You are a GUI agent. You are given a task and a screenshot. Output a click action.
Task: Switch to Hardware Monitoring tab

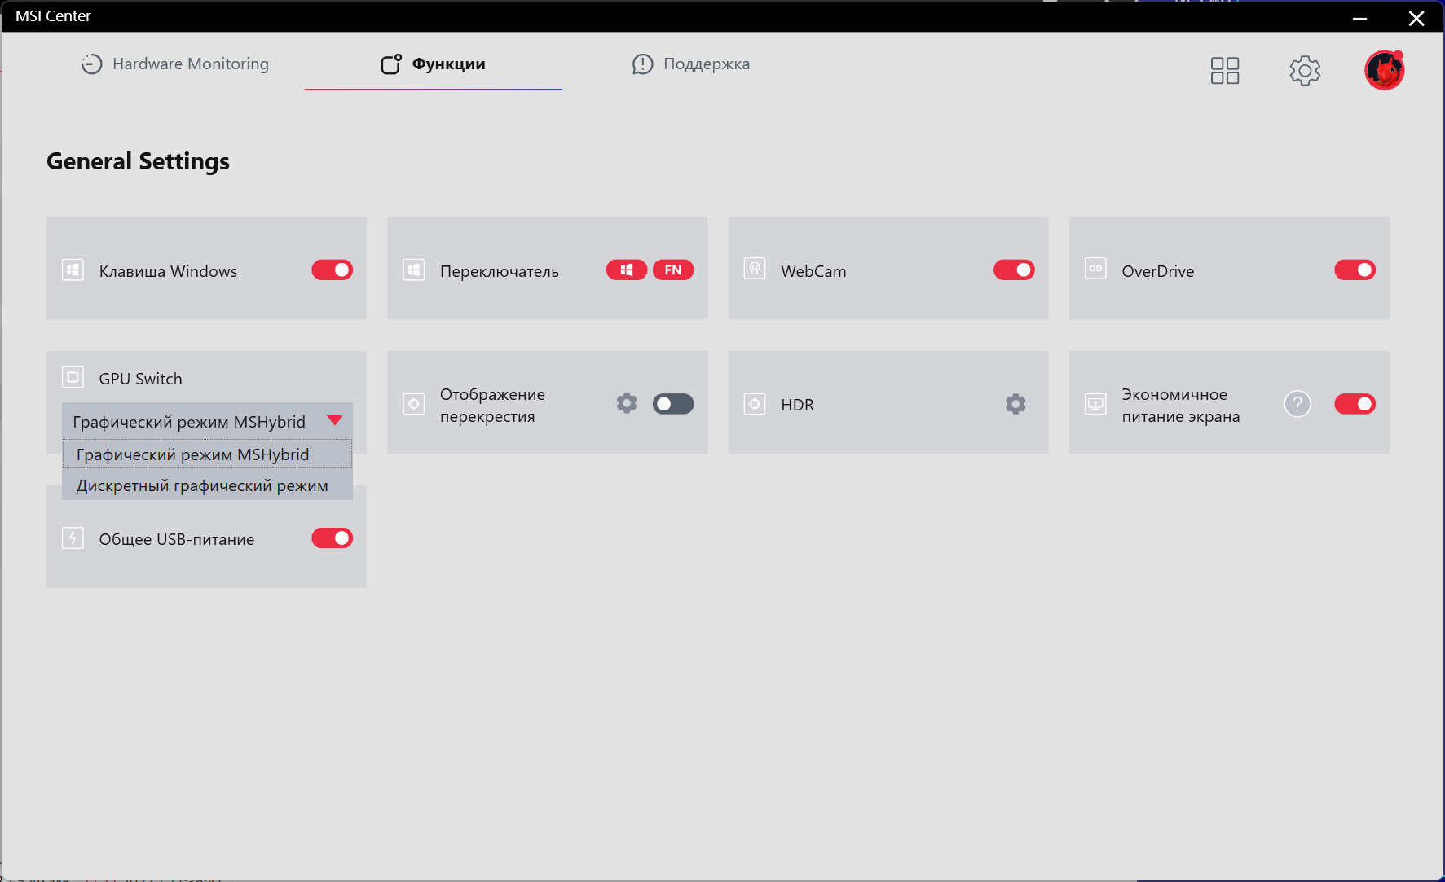tap(174, 64)
